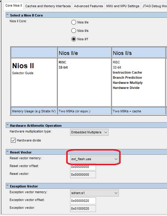The image size is (167, 216).
Task: Click the Hardware Divide feature in Nios II/s column
Action: [126, 88]
